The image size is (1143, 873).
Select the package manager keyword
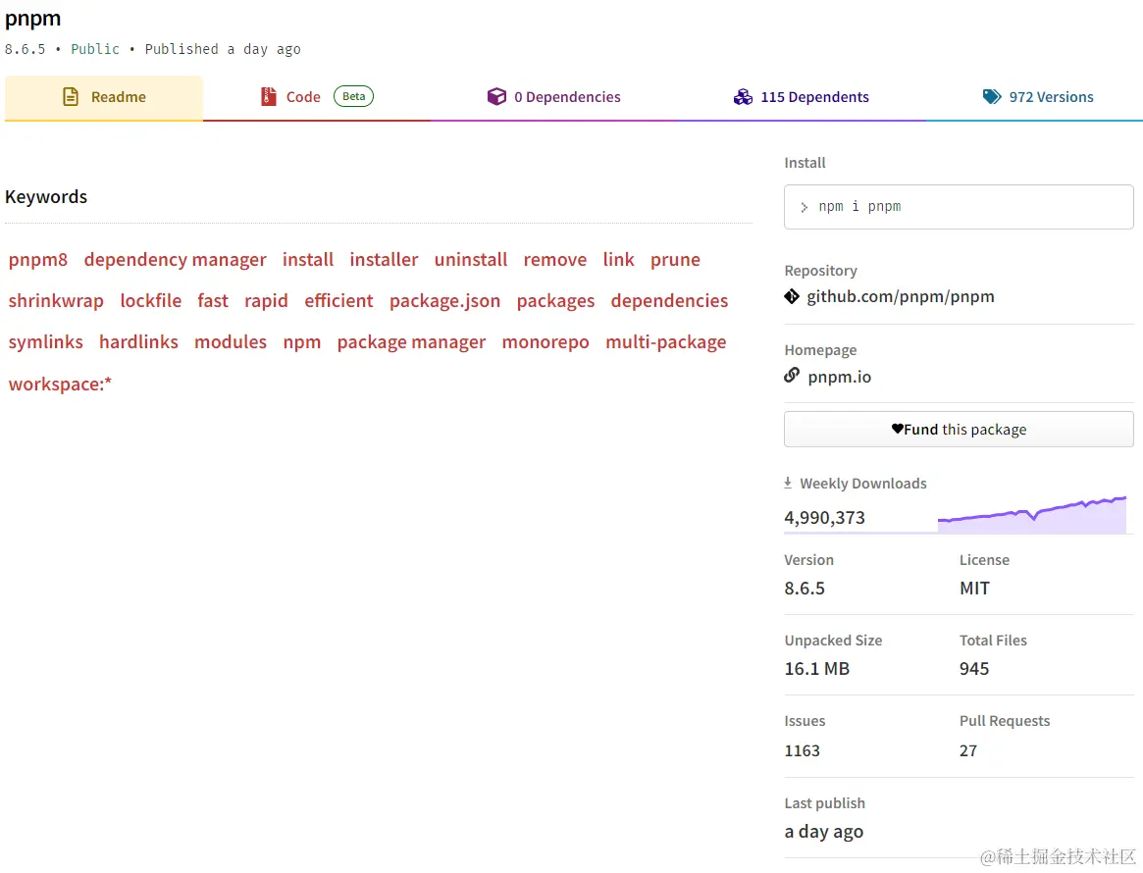411,341
